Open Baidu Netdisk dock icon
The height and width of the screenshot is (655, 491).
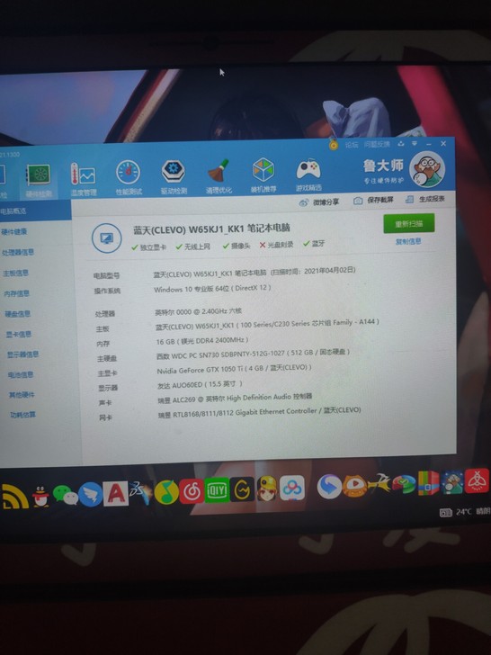click(x=292, y=488)
